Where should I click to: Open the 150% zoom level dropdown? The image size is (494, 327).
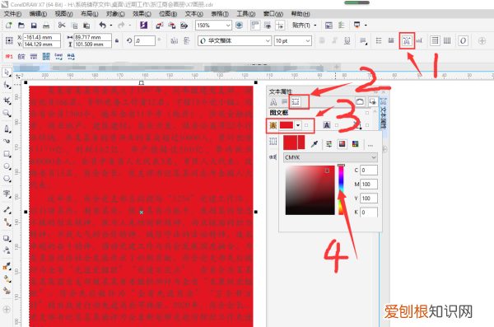pyautogui.click(x=228, y=26)
